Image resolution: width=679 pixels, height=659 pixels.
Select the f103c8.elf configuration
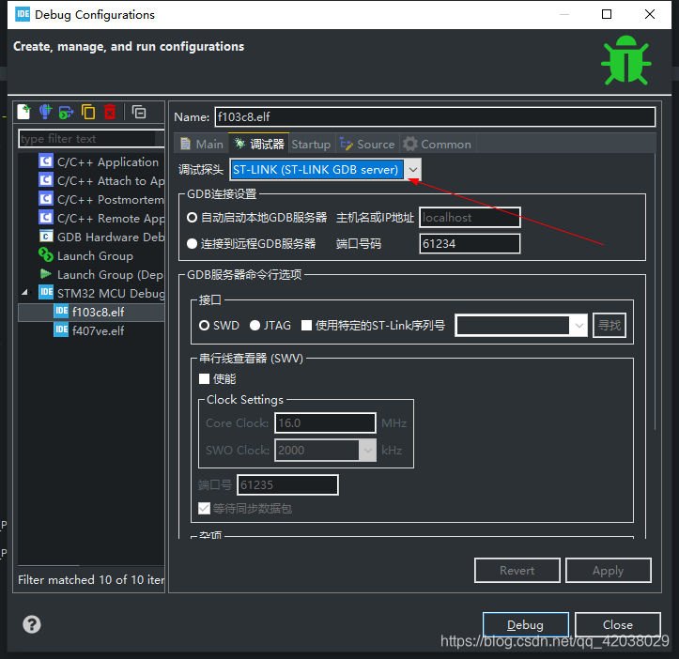pyautogui.click(x=91, y=312)
